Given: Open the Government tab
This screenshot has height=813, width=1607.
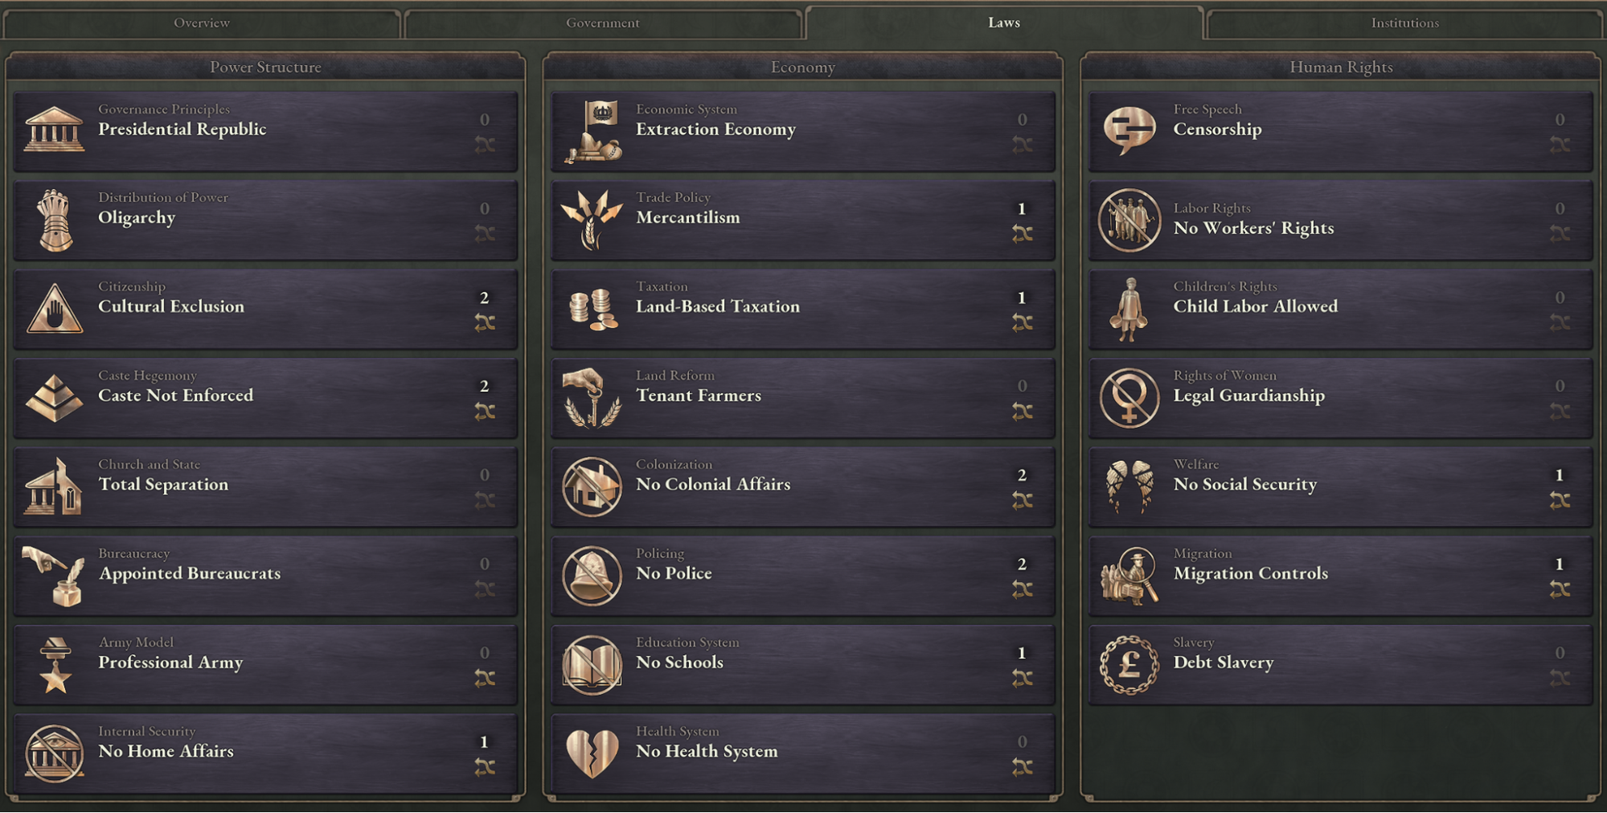Looking at the screenshot, I should [x=603, y=23].
